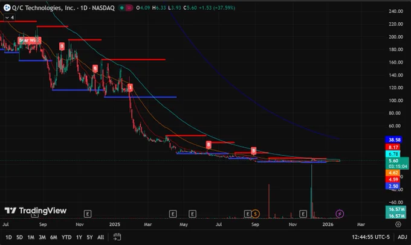411x245 pixels.
Task: Select the 1D time range
Action: 8,237
